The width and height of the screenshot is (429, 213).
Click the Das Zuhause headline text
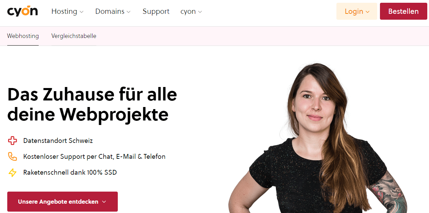(x=92, y=105)
